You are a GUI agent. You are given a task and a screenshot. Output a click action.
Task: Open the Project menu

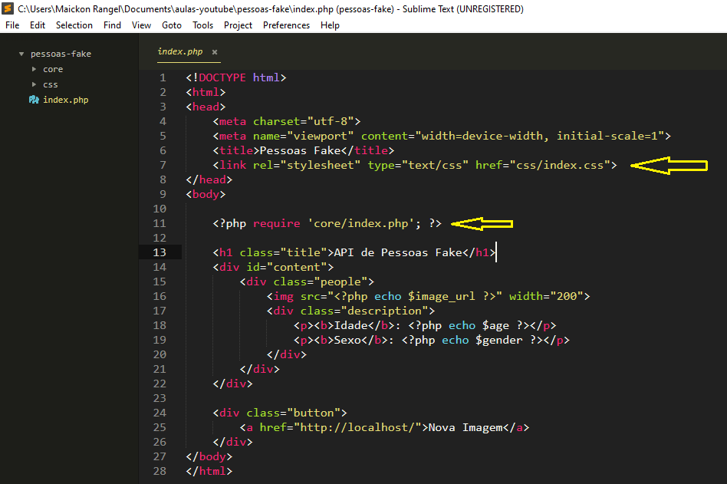point(238,25)
